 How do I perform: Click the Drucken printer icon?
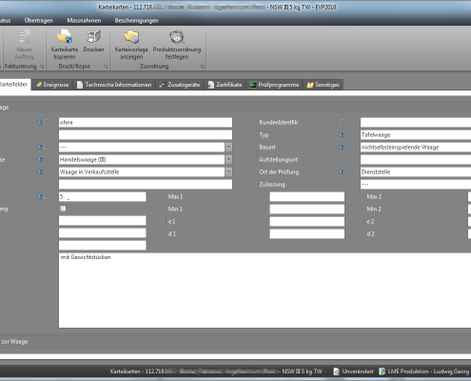click(x=93, y=36)
